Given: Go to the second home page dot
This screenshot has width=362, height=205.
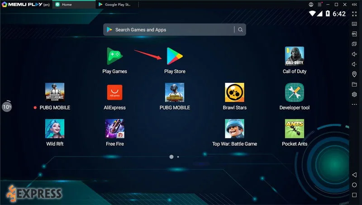Looking at the screenshot, I should (x=178, y=157).
